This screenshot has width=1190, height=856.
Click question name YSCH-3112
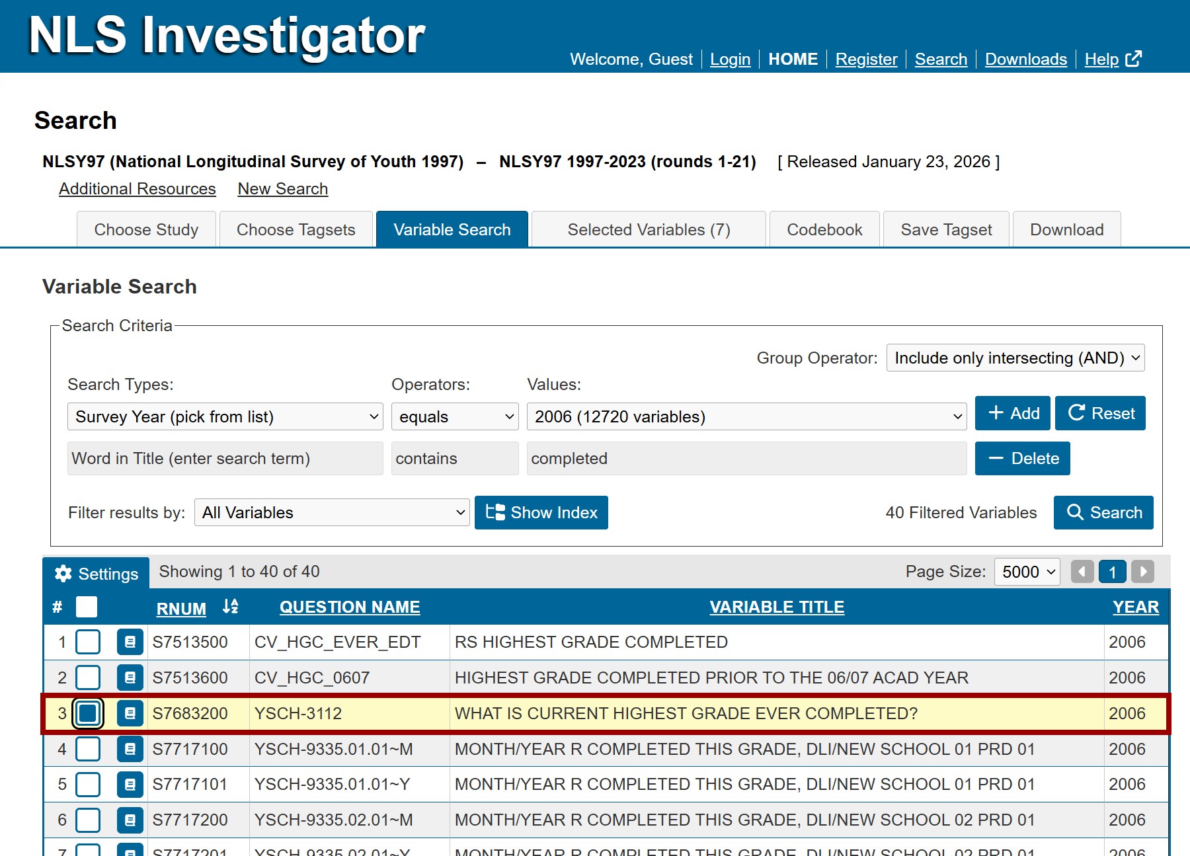298,713
